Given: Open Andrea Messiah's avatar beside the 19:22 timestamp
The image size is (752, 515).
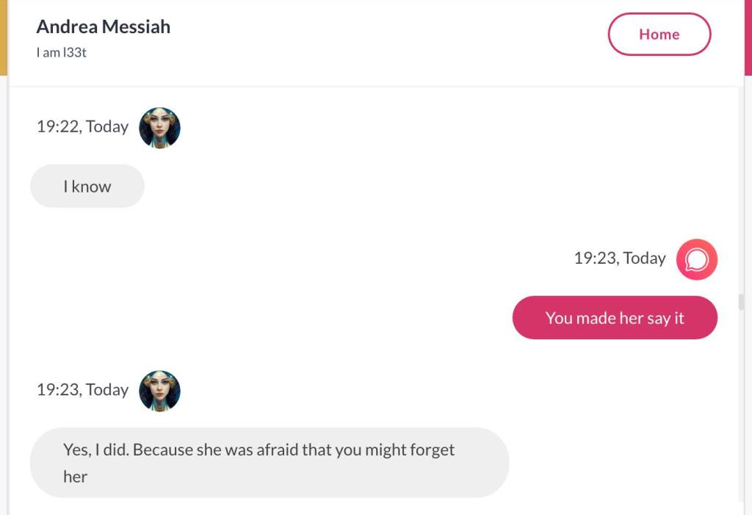Looking at the screenshot, I should click(159, 128).
